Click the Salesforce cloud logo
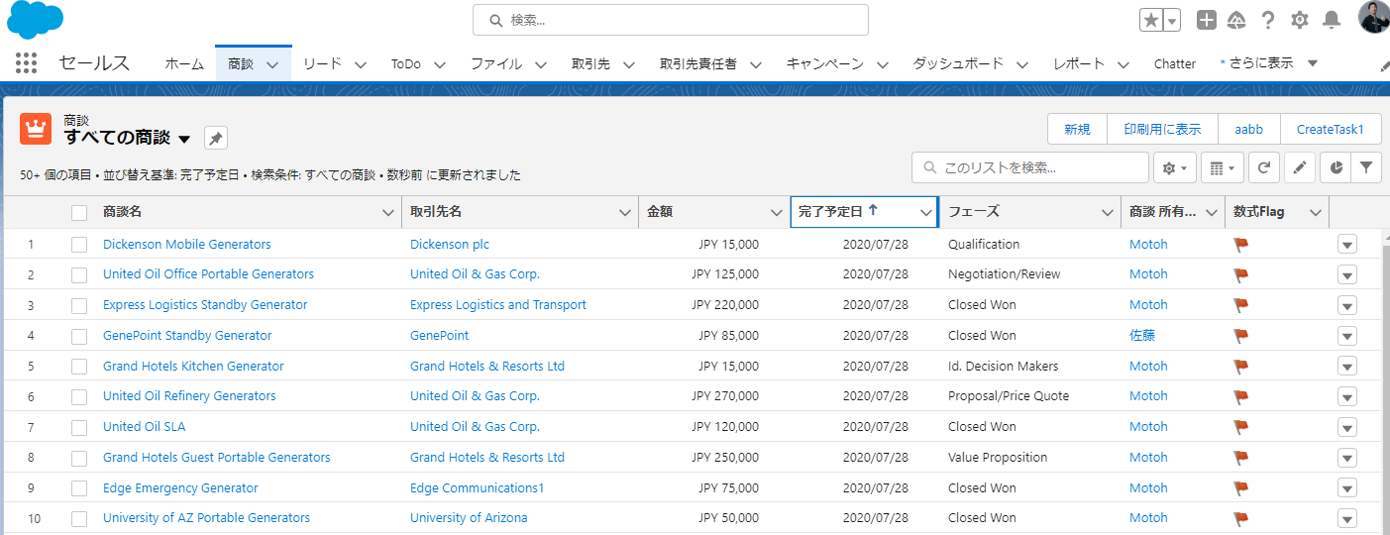 (35, 20)
